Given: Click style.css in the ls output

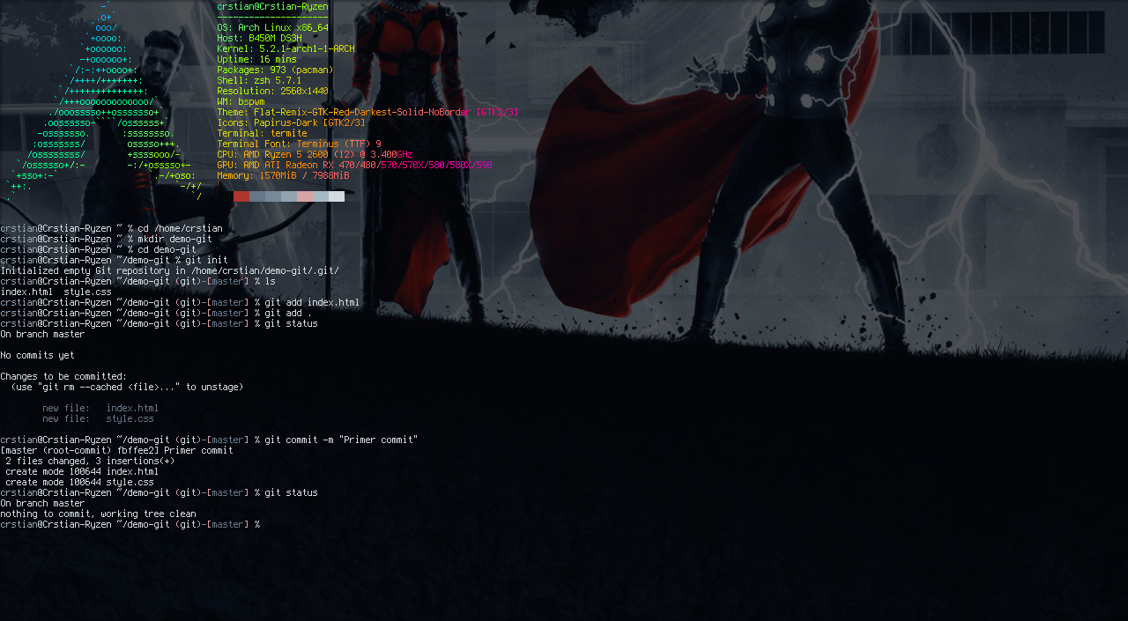Looking at the screenshot, I should tap(87, 292).
